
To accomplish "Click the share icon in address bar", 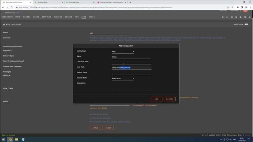I will (228, 7).
